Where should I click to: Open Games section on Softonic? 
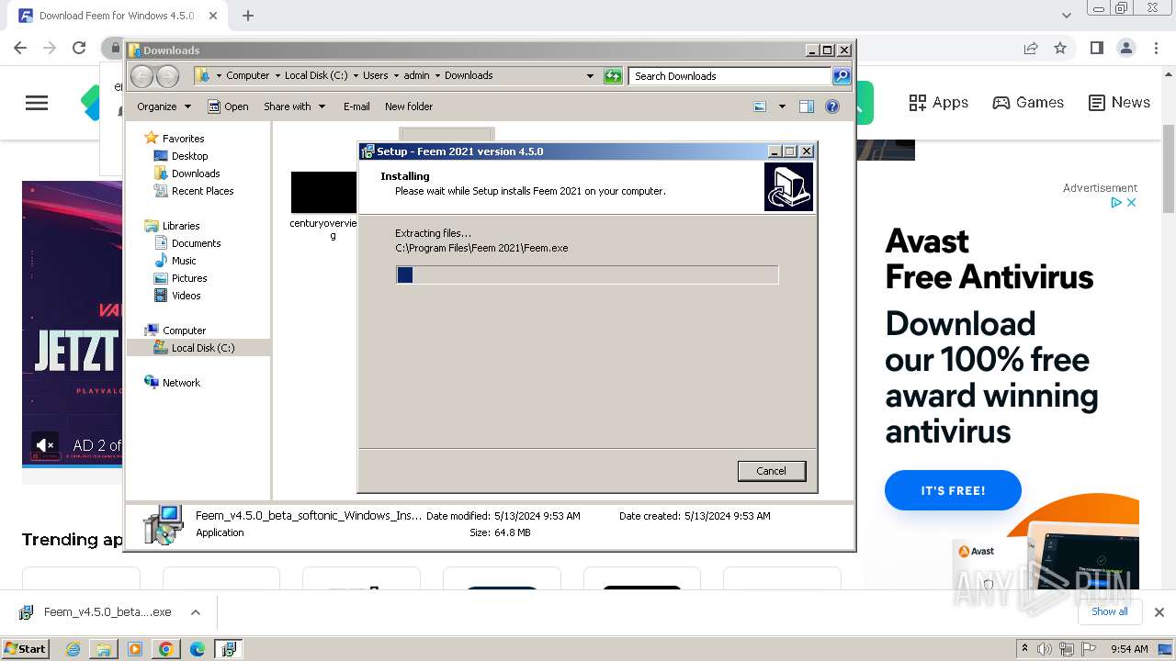[1028, 103]
